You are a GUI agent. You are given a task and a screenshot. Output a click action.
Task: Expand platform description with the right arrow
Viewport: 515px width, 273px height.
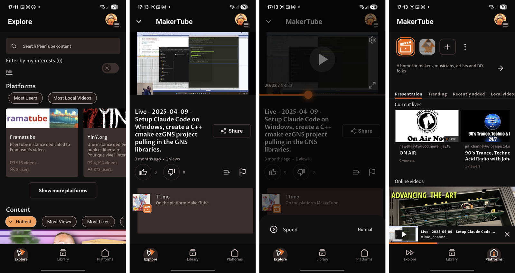(501, 68)
